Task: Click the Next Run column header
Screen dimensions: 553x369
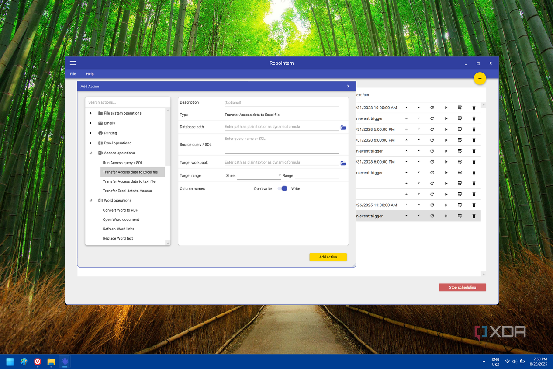Action: tap(363, 95)
